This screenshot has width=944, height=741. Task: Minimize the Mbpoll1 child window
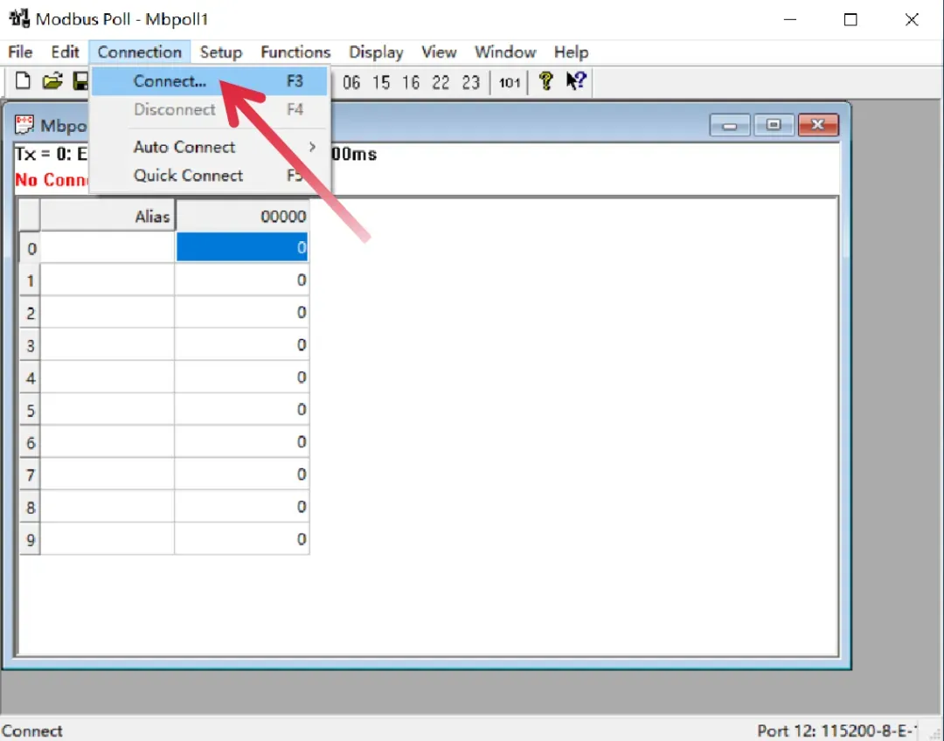[x=730, y=125]
